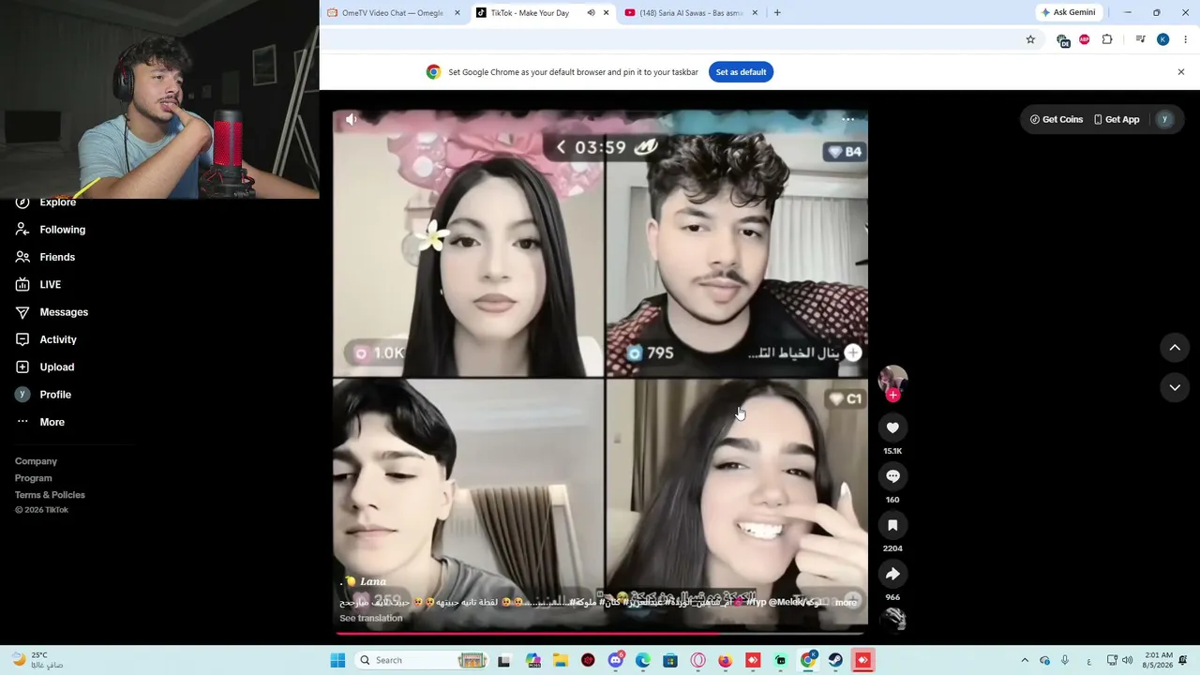Close the OmeTV tab

pos(457,13)
